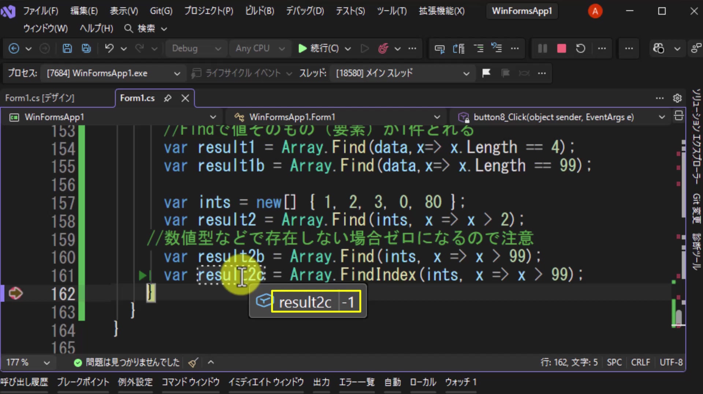
Task: Split the editor window with the splitter icon
Action: [x=678, y=116]
